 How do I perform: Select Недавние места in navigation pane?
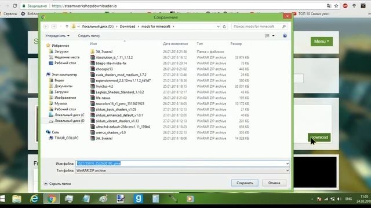point(64,57)
